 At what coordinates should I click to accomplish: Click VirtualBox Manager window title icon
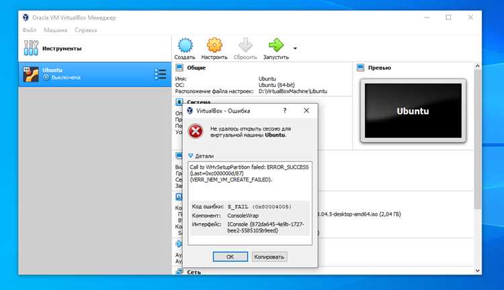pyautogui.click(x=26, y=17)
